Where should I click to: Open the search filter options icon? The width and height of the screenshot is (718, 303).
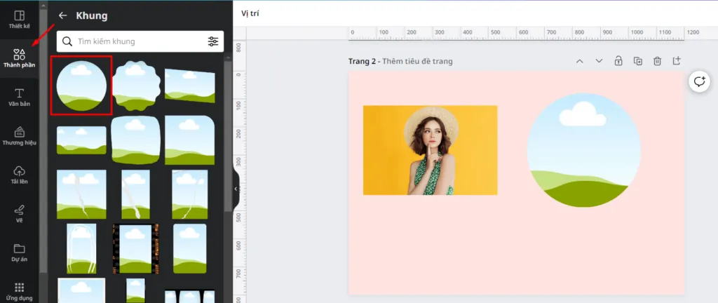pos(213,41)
